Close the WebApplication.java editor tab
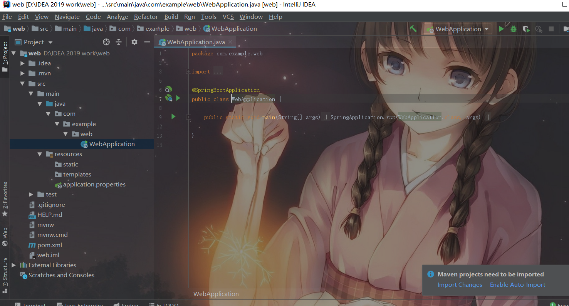The image size is (569, 306). tap(230, 42)
